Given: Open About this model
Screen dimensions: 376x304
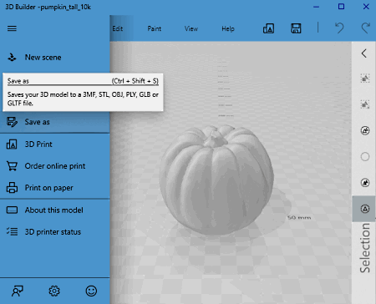Looking at the screenshot, I should tap(55, 210).
